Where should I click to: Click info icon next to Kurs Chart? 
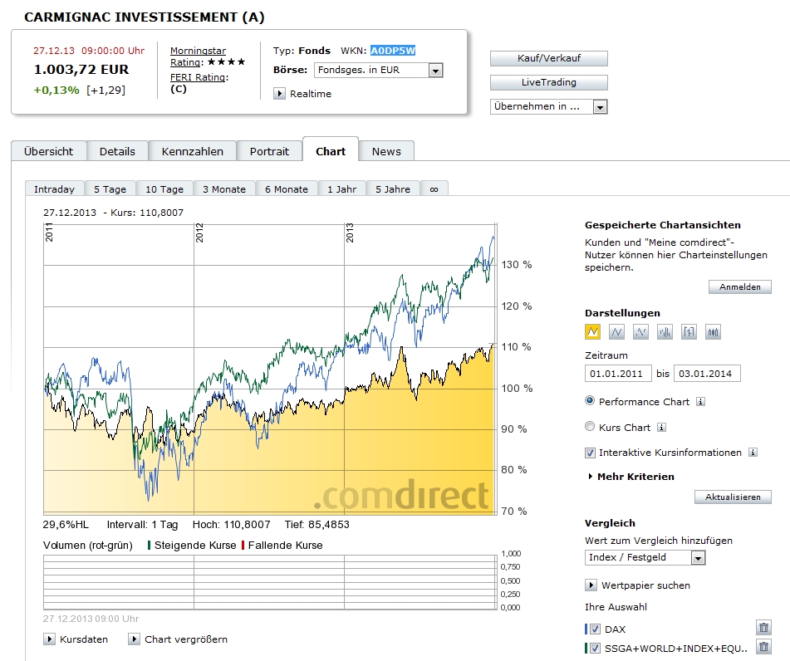pos(661,428)
